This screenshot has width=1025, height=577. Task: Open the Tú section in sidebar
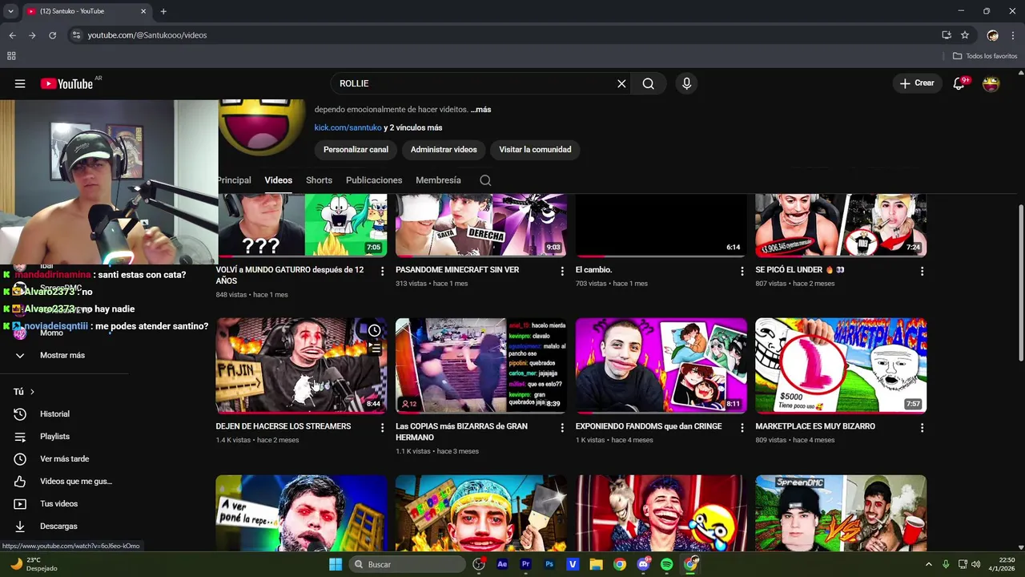[24, 392]
